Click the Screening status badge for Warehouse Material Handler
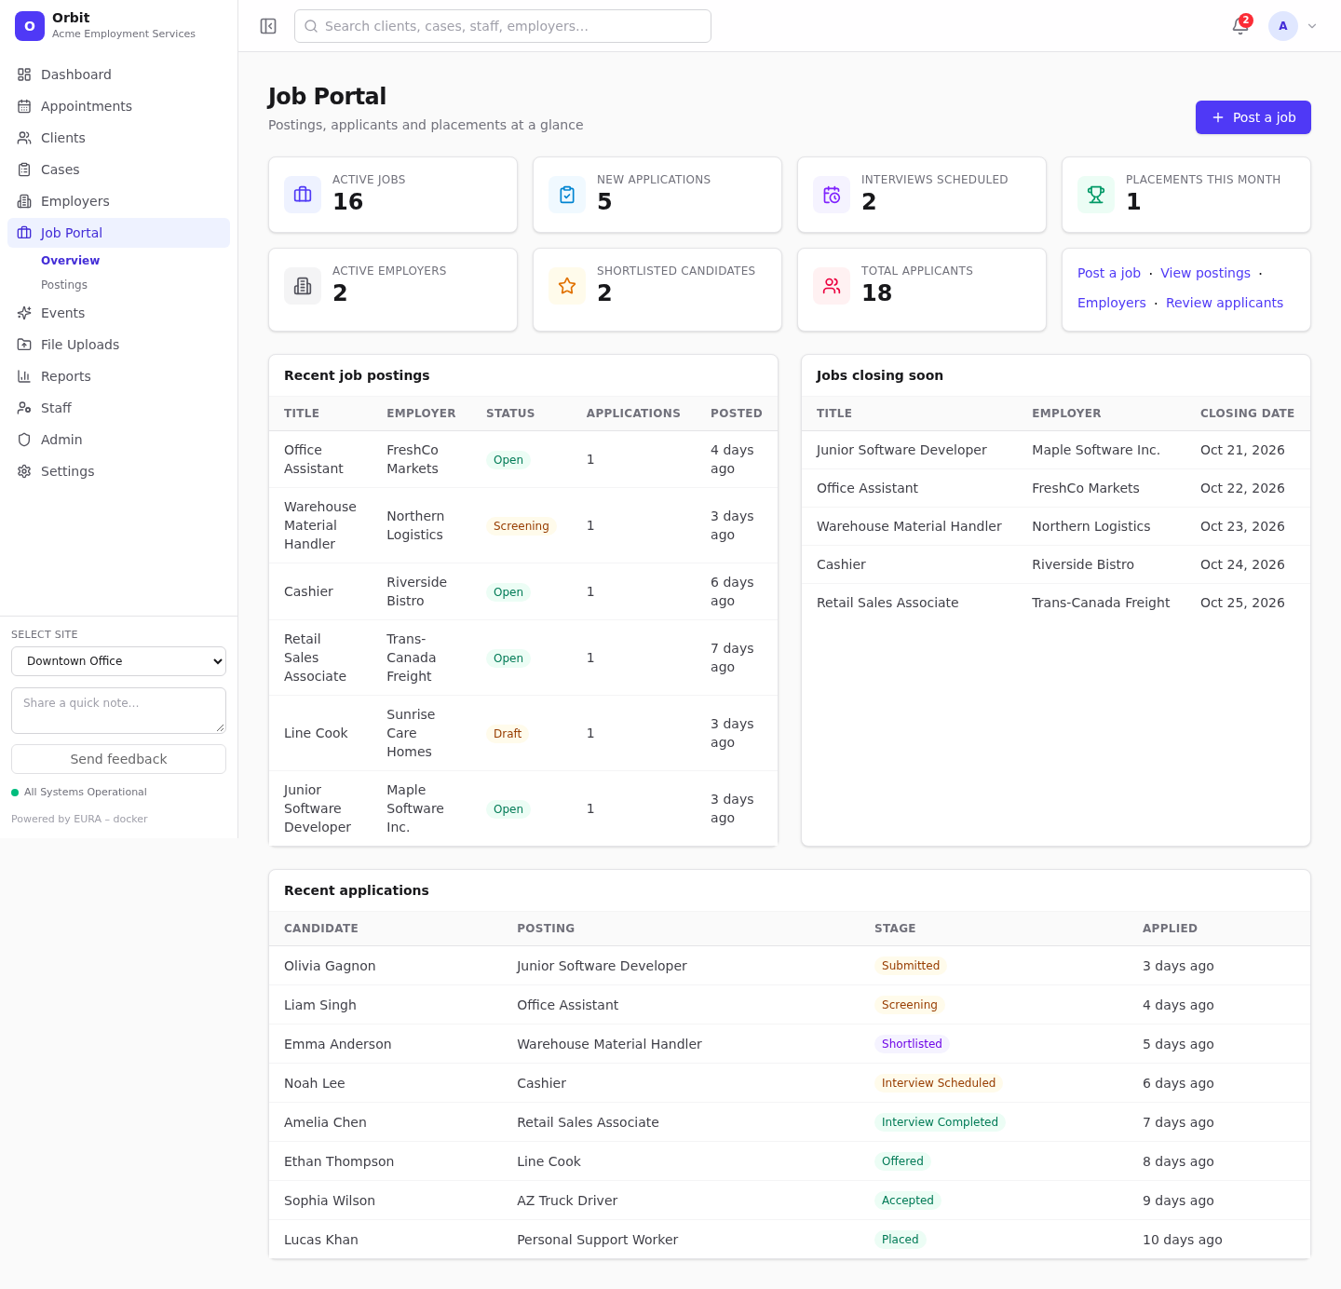The width and height of the screenshot is (1341, 1289). click(521, 526)
